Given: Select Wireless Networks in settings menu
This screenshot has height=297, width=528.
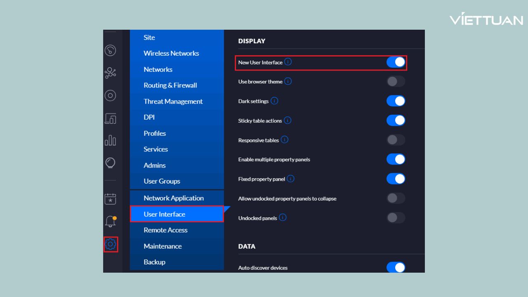Looking at the screenshot, I should pos(171,53).
